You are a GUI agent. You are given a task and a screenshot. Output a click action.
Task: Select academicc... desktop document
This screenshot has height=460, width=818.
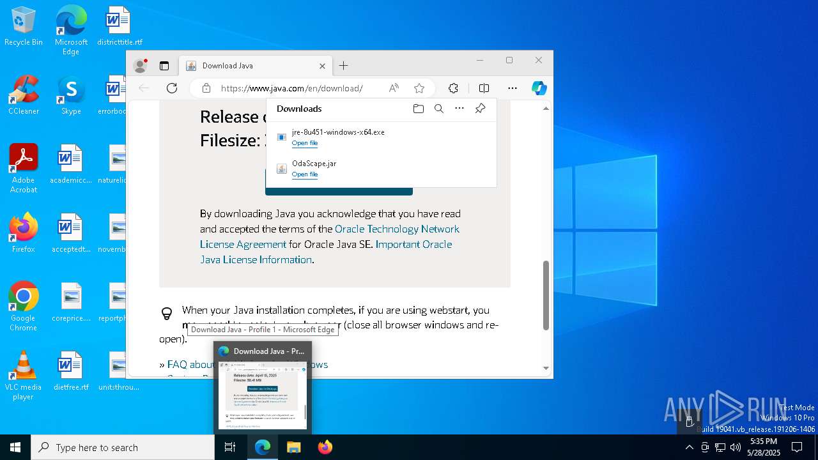pos(71,165)
